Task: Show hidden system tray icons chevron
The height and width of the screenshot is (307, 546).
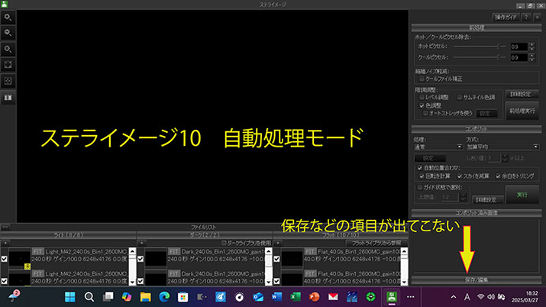Action: coord(454,297)
